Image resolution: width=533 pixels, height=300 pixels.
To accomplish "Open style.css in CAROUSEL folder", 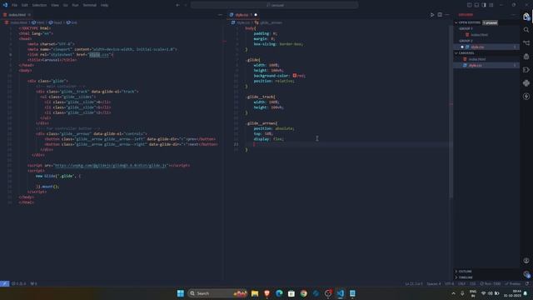I will point(476,65).
